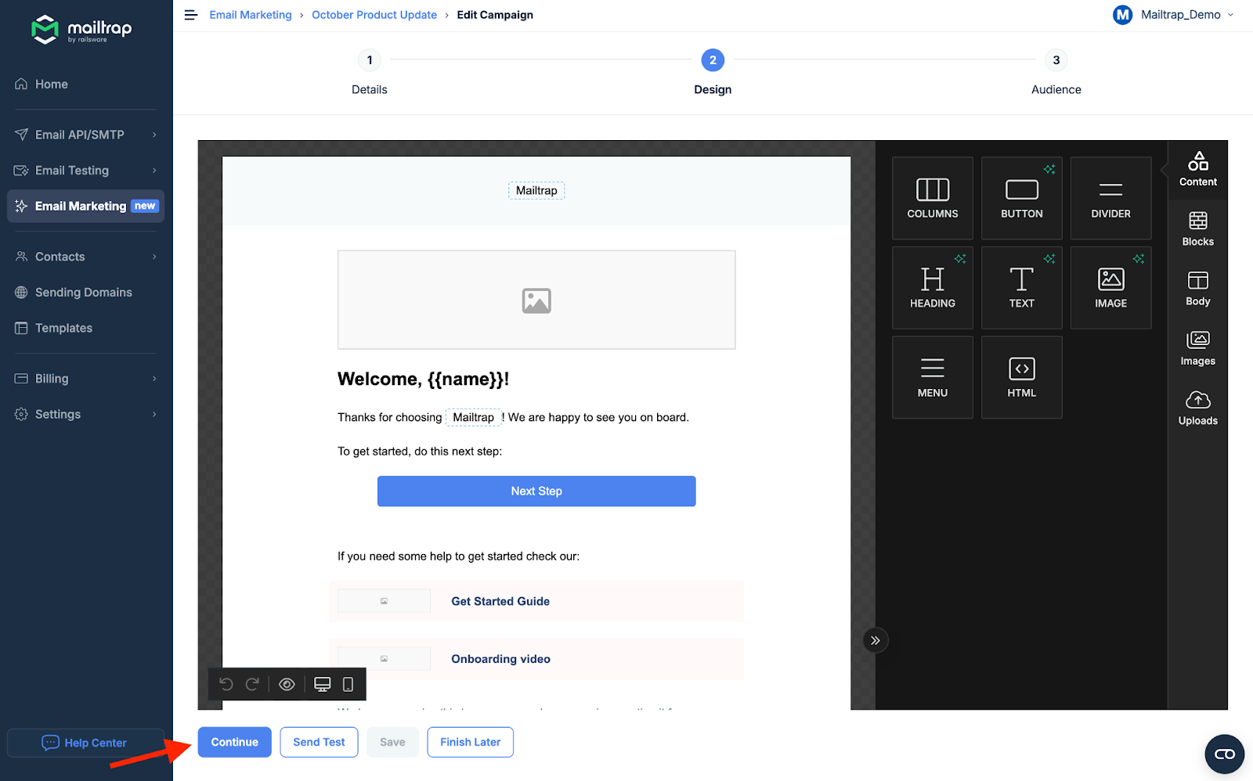Viewport: 1253px width, 781px height.
Task: Click the Mailtrap logo
Action: pyautogui.click(x=81, y=30)
